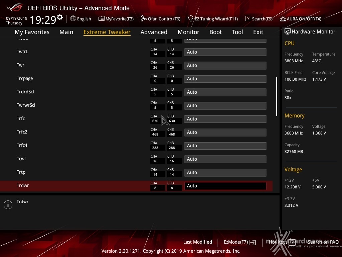
Task: Click the Hardware Monitor screen icon
Action: pyautogui.click(x=288, y=31)
